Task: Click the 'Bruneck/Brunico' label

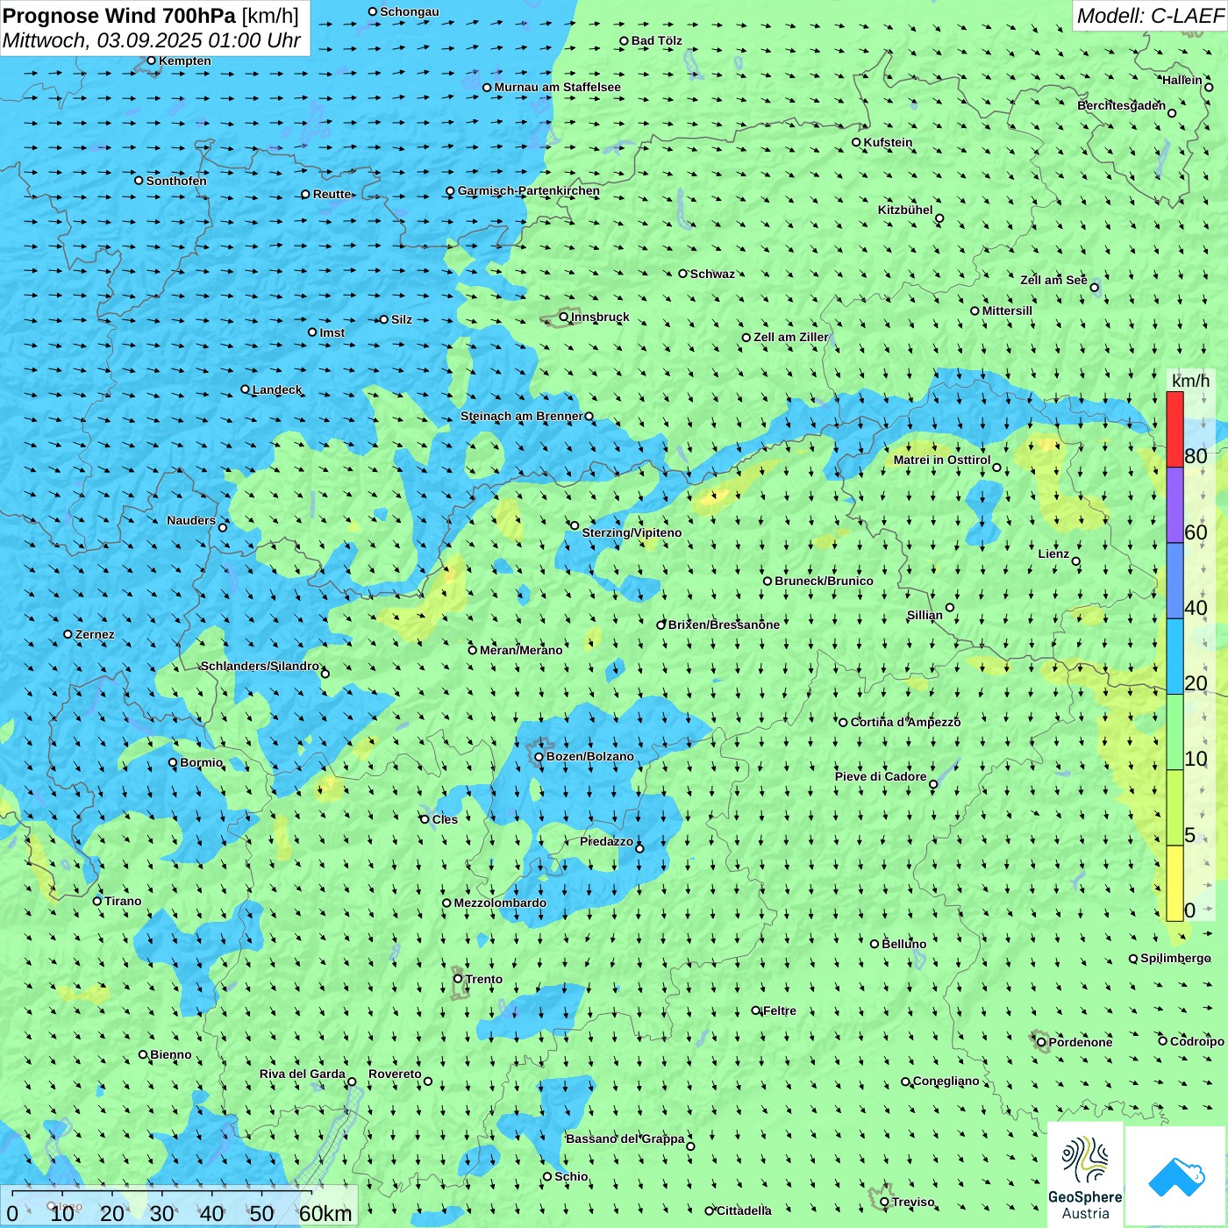Action: click(824, 581)
